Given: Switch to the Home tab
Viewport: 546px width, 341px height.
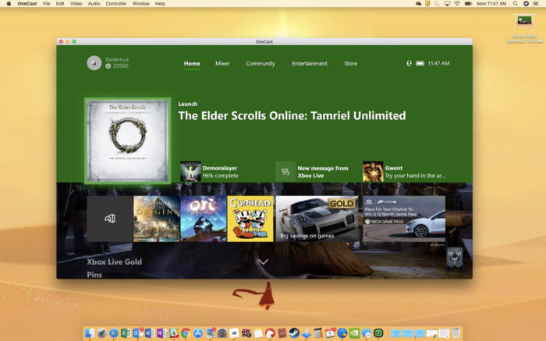Looking at the screenshot, I should click(x=192, y=64).
